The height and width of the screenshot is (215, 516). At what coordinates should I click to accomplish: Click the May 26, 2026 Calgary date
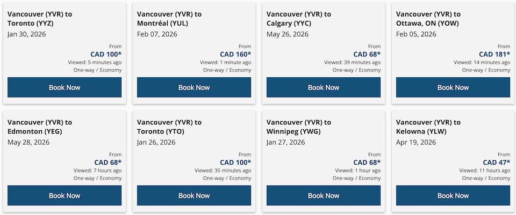click(288, 34)
